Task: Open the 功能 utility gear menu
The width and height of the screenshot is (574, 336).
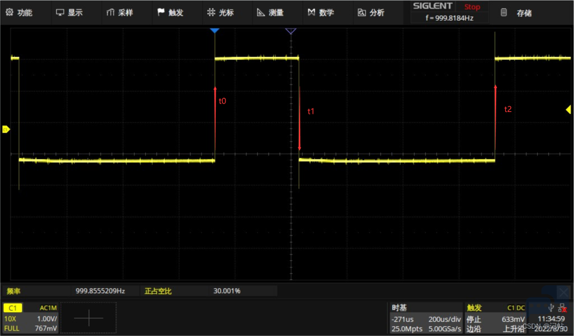Action: pyautogui.click(x=19, y=12)
